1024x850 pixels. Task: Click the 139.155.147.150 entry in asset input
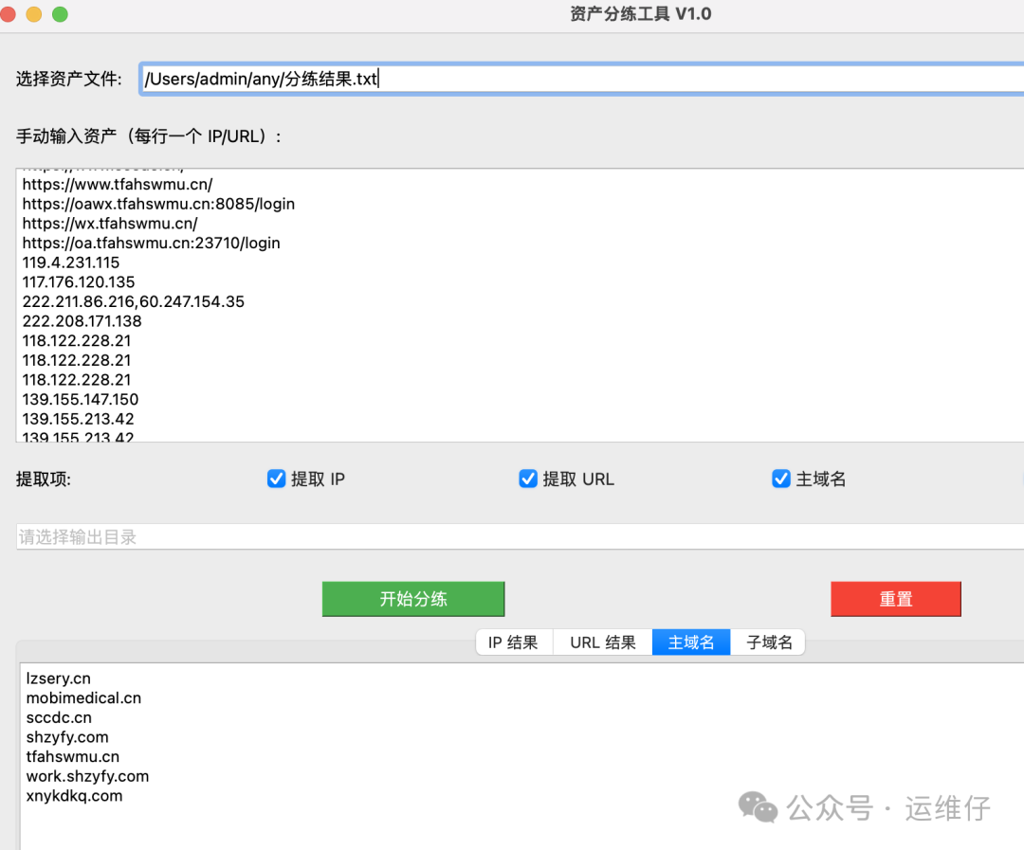(81, 399)
